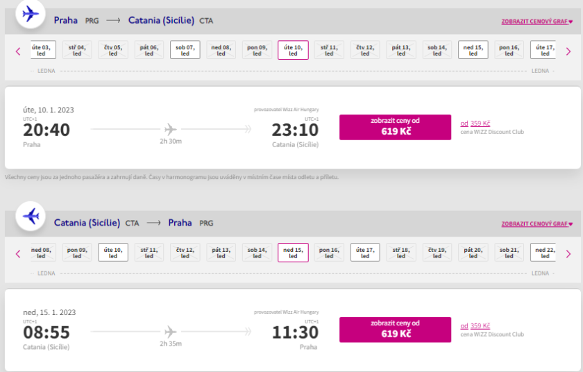The image size is (583, 372).
Task: Show later return dates arrow
Action: (x=568, y=253)
